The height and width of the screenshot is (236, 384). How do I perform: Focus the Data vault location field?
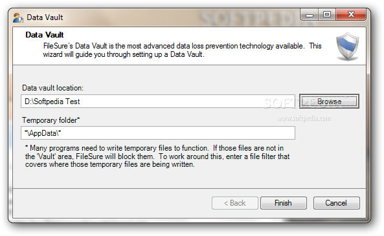click(x=158, y=102)
